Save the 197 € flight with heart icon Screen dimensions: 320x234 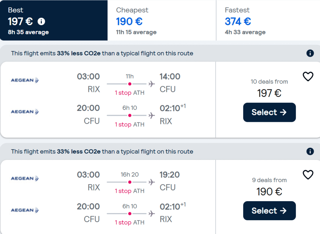[308, 77]
